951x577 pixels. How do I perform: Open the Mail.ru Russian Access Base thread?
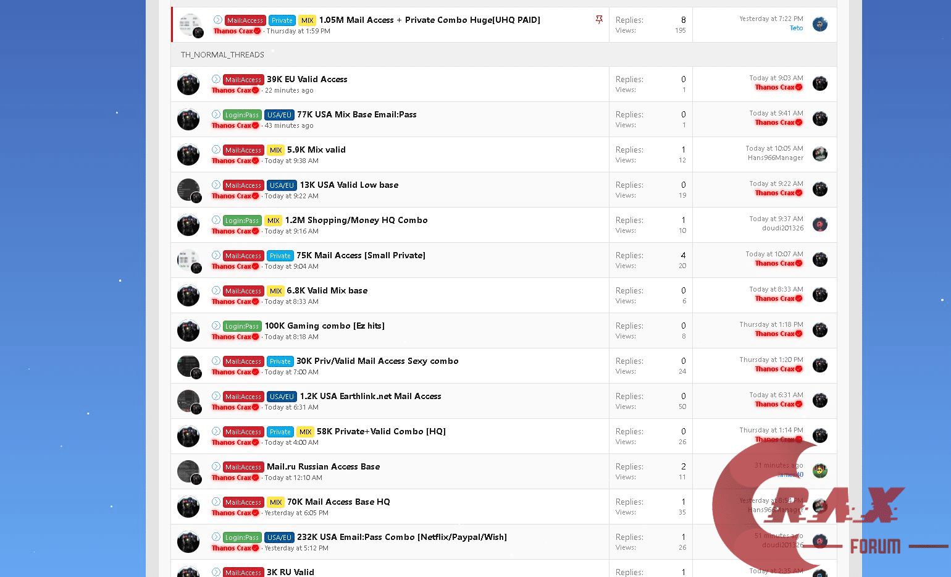pos(323,466)
